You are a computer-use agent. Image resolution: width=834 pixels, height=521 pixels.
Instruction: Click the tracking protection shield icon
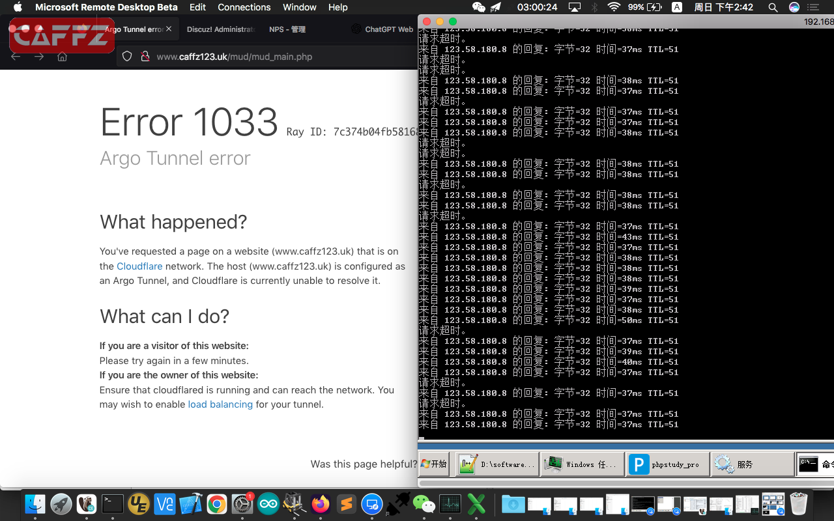click(x=127, y=57)
